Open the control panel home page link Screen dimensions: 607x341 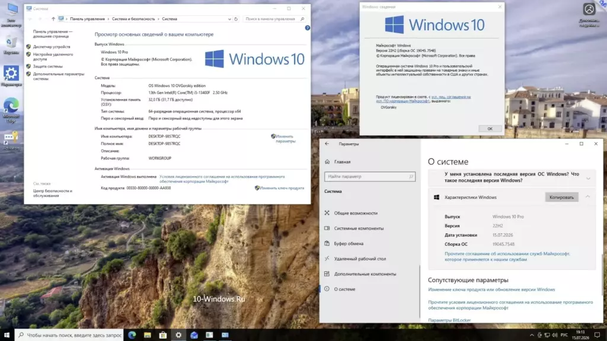pyautogui.click(x=52, y=34)
